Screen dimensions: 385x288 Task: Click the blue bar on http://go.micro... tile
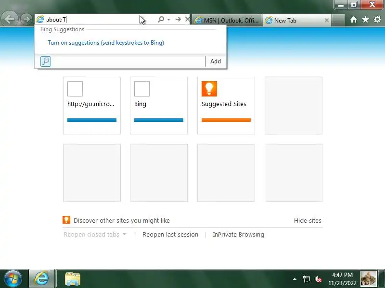coord(92,120)
